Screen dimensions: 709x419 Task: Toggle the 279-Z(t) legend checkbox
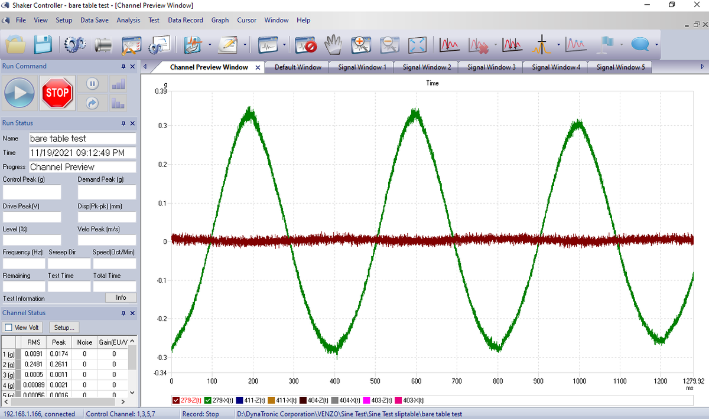coord(176,401)
